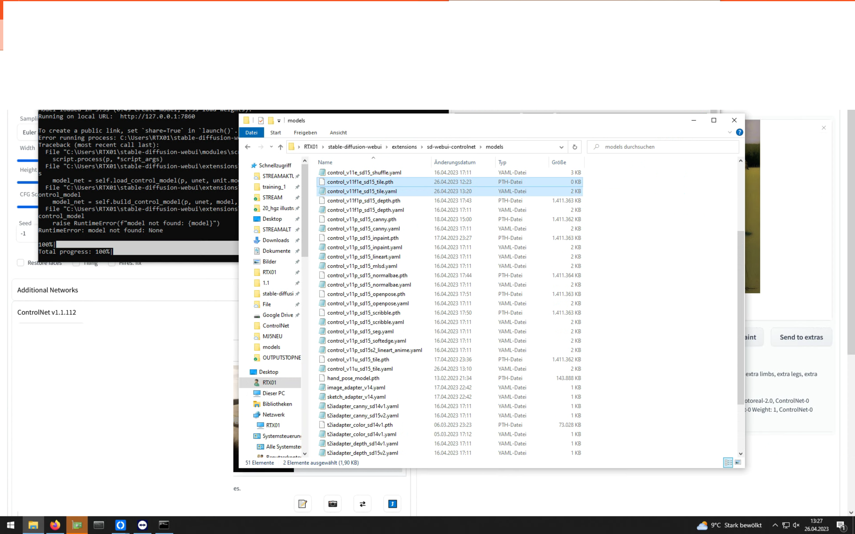Launch Firefox from the taskbar
The width and height of the screenshot is (855, 534).
tap(55, 525)
